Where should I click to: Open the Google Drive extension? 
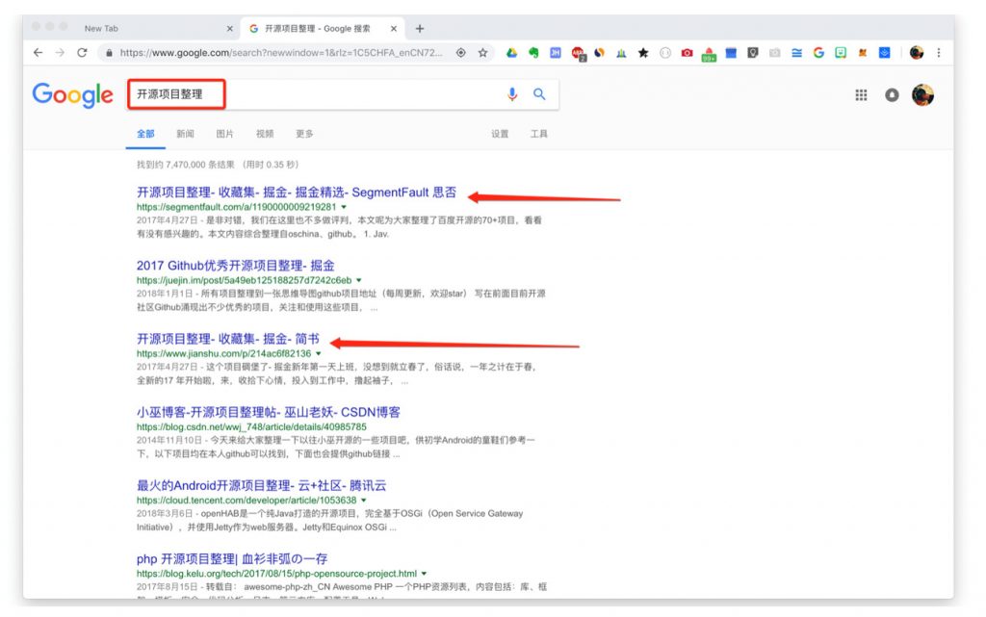click(x=512, y=53)
